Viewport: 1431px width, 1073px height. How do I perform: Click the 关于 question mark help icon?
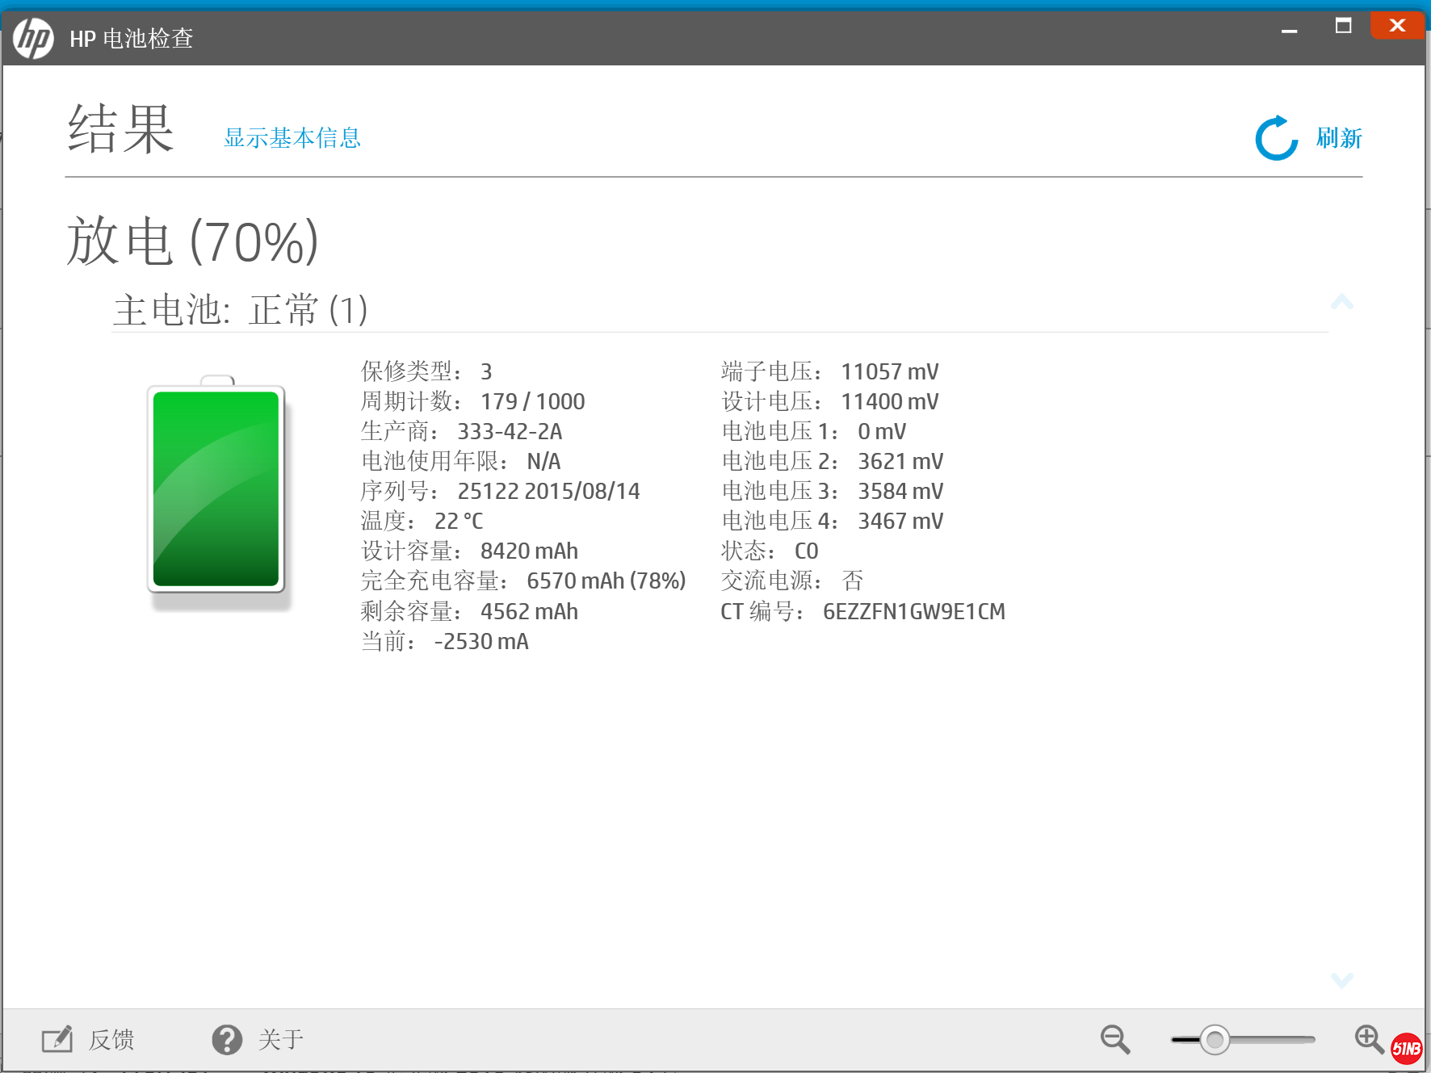click(x=227, y=1039)
